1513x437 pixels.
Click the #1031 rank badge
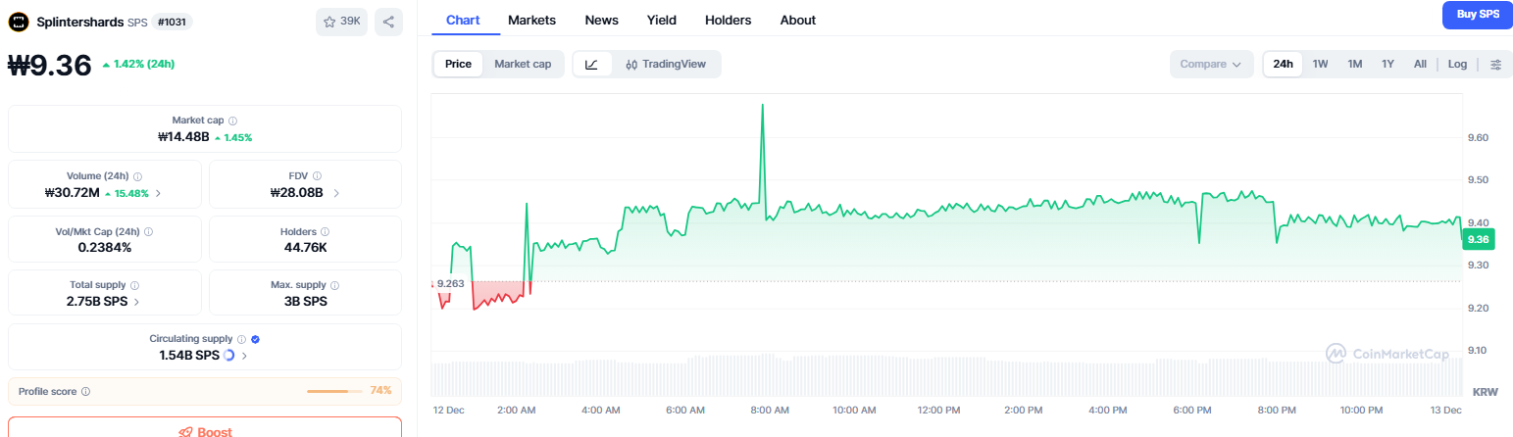pyautogui.click(x=173, y=22)
